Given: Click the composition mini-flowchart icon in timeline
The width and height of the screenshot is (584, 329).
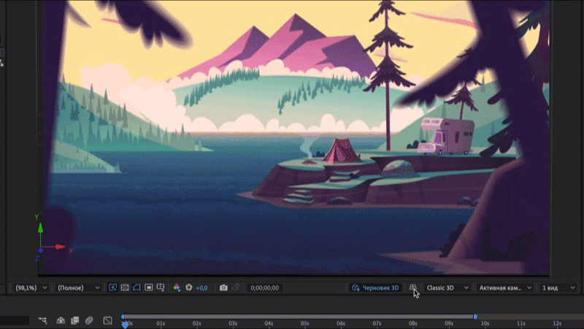Looking at the screenshot, I should [43, 320].
